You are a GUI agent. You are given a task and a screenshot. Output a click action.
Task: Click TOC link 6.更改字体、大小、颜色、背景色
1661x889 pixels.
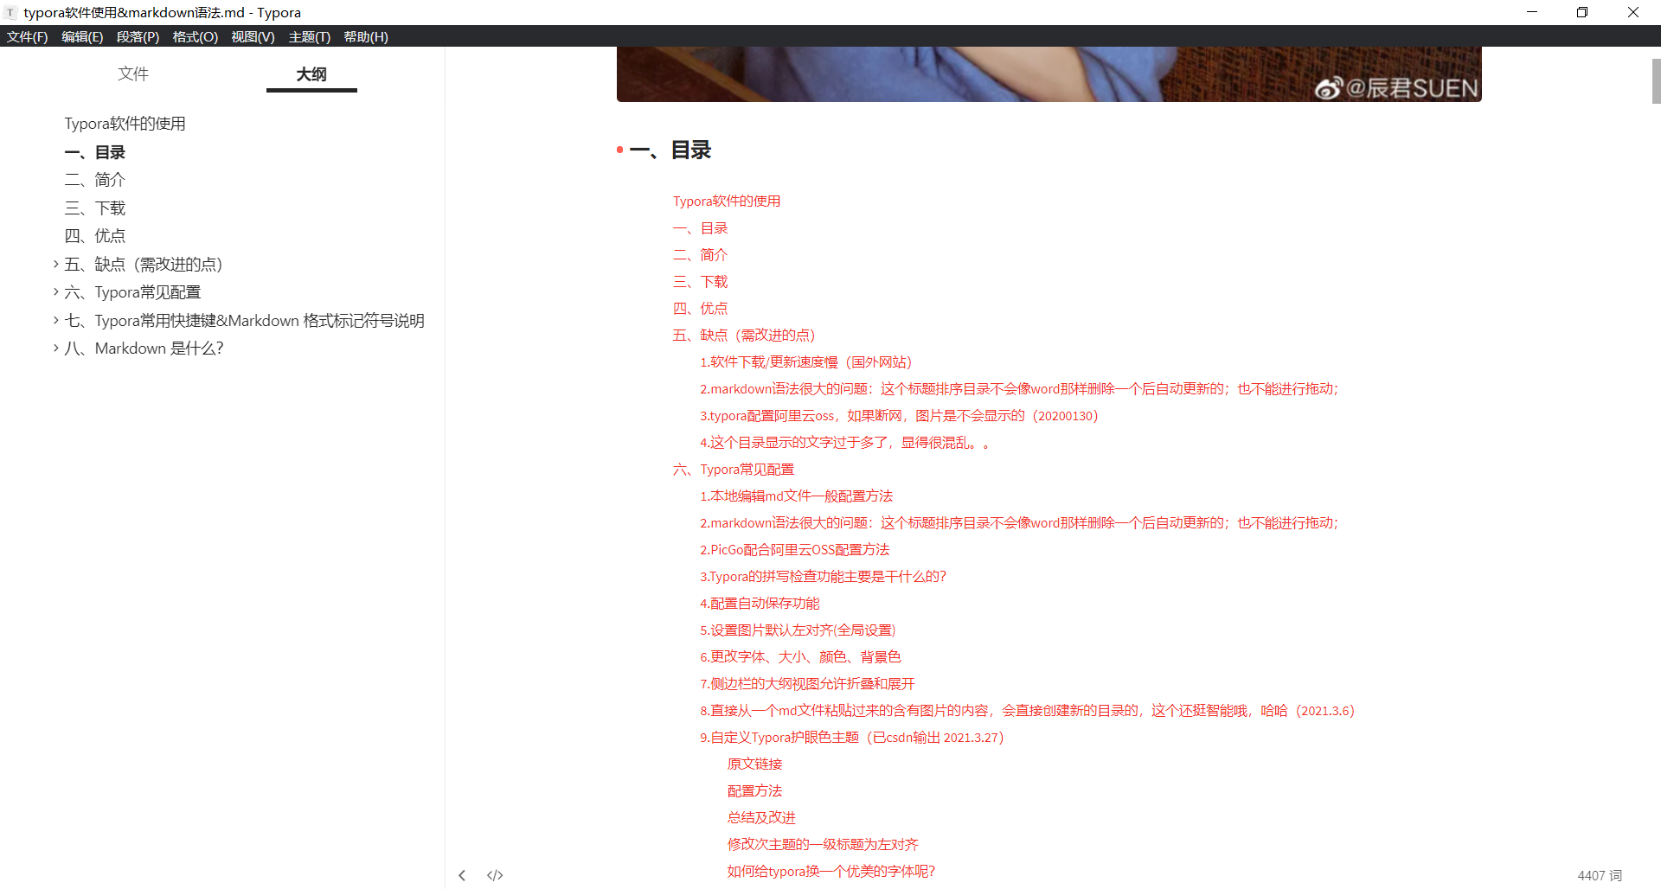(x=800, y=657)
